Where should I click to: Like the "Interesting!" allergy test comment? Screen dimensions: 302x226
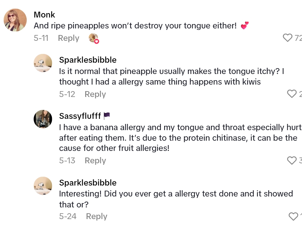[x=293, y=217]
